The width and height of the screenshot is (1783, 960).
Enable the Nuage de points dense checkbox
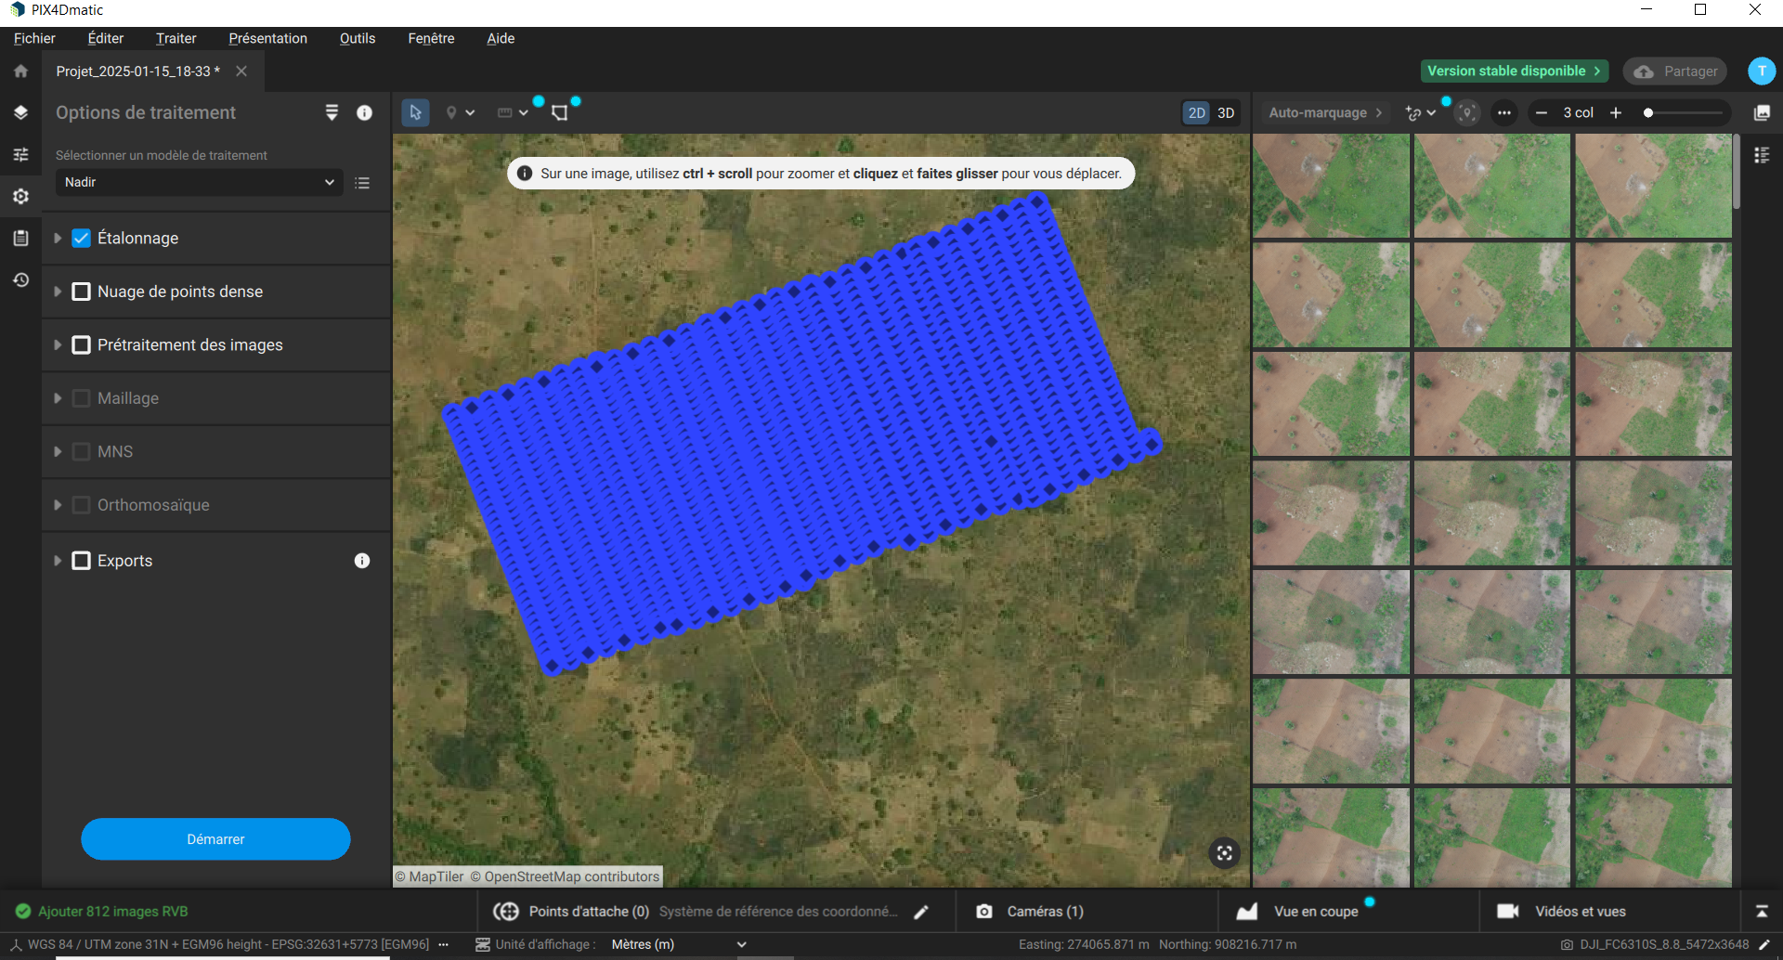click(82, 292)
